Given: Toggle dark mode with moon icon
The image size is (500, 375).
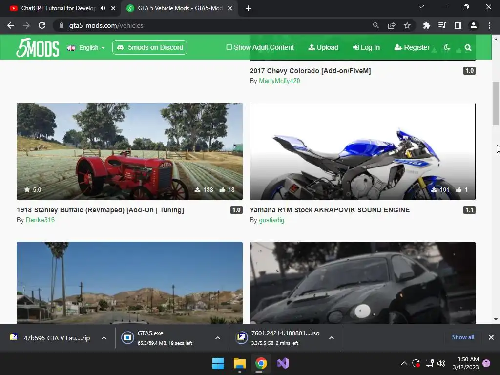Looking at the screenshot, I should tap(447, 47).
